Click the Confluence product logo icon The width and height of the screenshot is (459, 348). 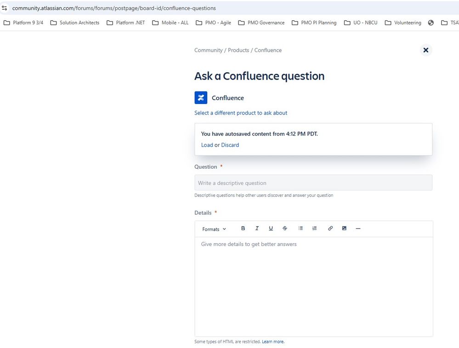tap(201, 97)
